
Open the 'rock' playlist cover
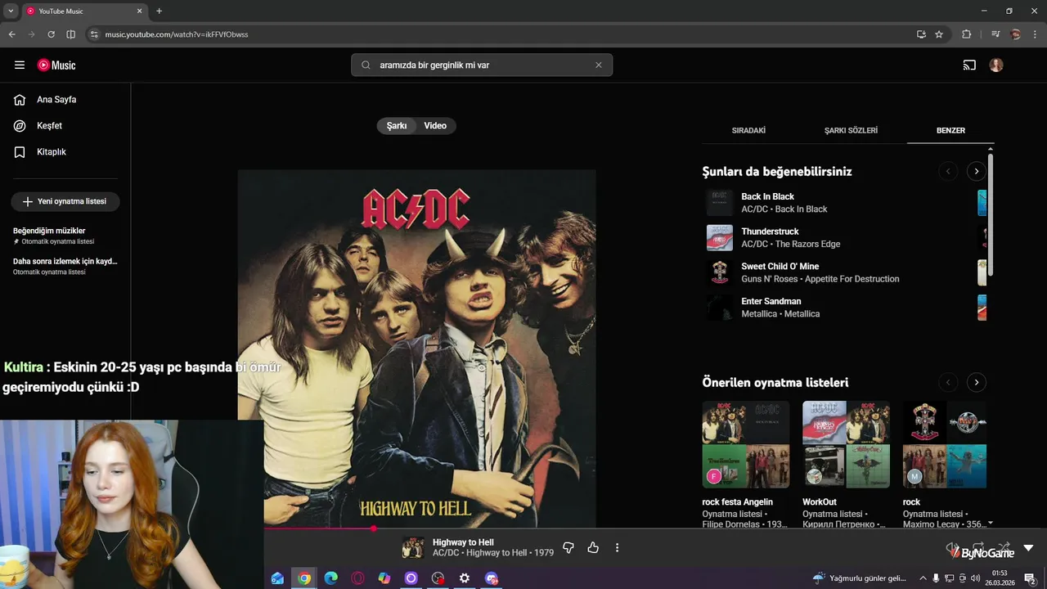click(945, 444)
